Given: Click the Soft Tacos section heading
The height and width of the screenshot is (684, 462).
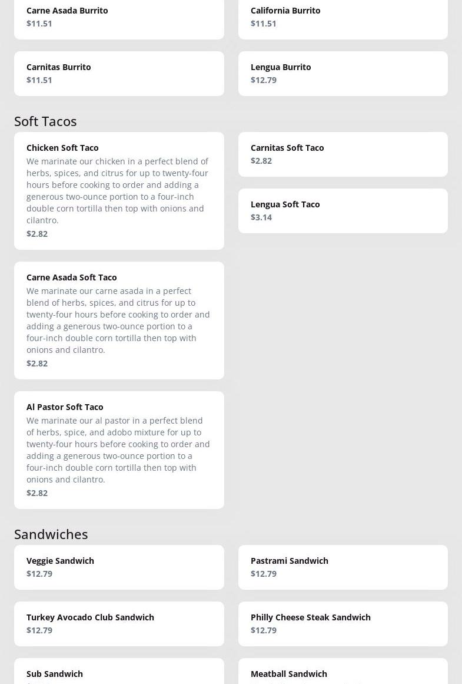Looking at the screenshot, I should click(x=45, y=121).
